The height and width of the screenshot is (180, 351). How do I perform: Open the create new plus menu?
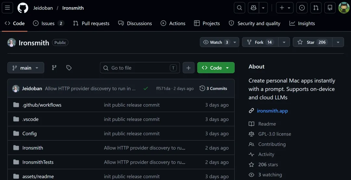pyautogui.click(x=285, y=8)
